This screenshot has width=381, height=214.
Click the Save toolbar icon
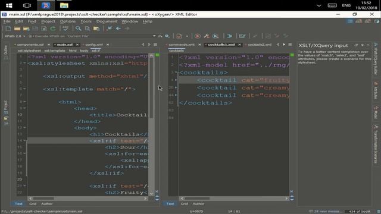(x=35, y=29)
